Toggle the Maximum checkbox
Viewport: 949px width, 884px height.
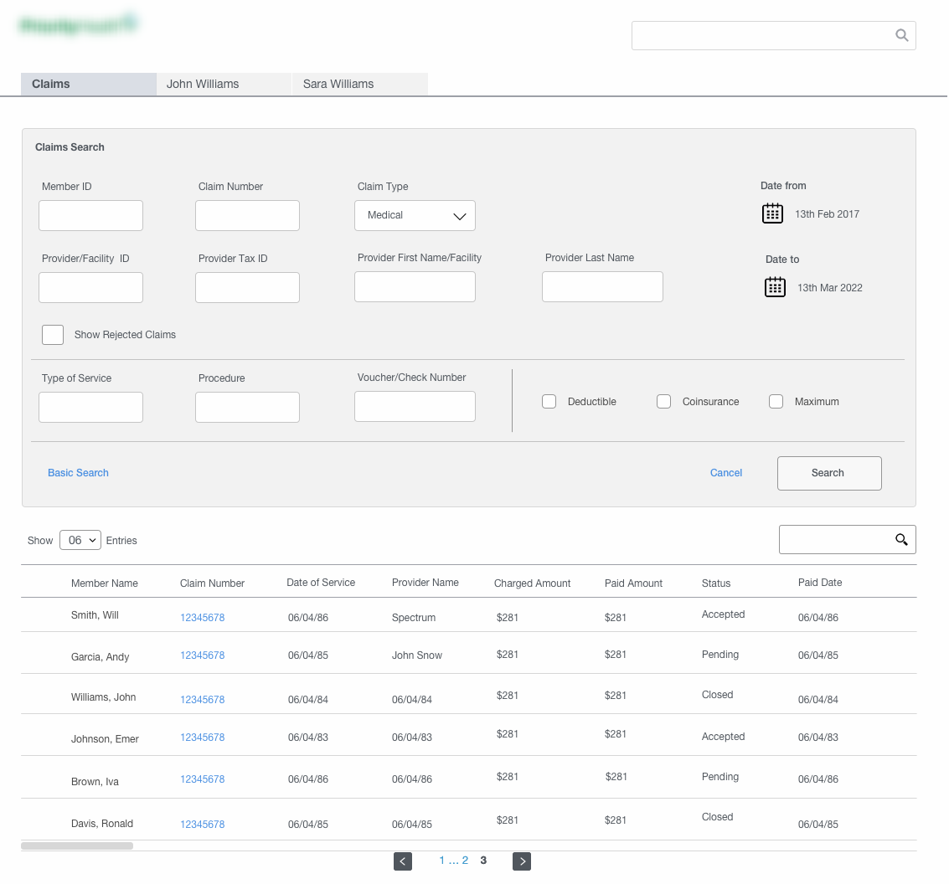point(776,402)
